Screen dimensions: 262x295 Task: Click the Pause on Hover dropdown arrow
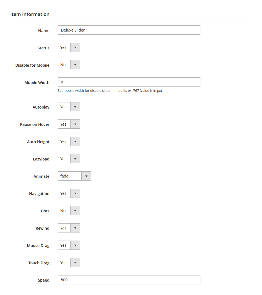pos(75,124)
